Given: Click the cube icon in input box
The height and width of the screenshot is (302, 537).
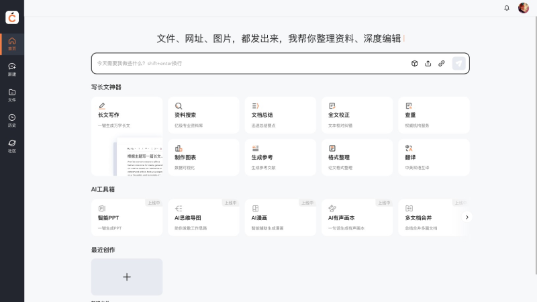Looking at the screenshot, I should point(415,63).
